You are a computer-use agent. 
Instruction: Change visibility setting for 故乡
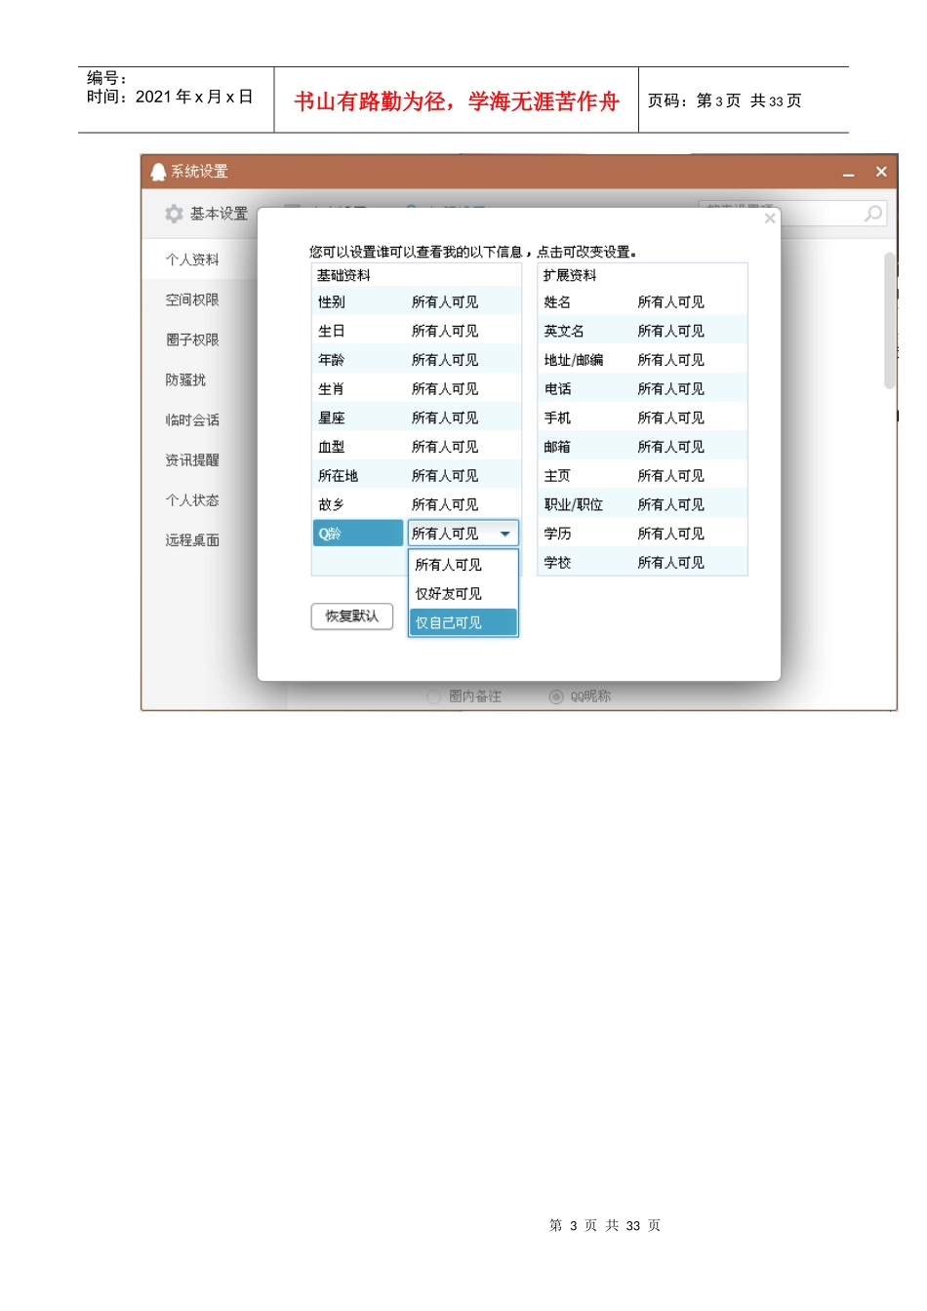tap(445, 504)
